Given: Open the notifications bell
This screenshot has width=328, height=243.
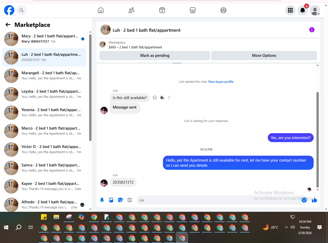Looking at the screenshot, I should pyautogui.click(x=303, y=10).
